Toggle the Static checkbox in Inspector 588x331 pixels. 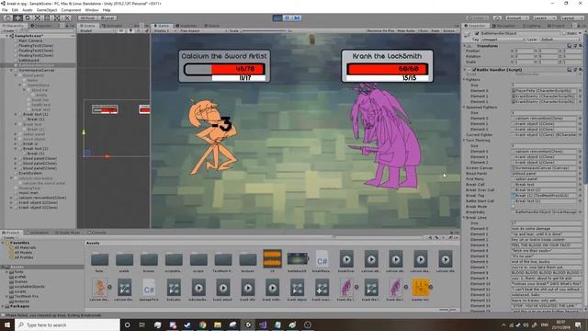point(563,33)
